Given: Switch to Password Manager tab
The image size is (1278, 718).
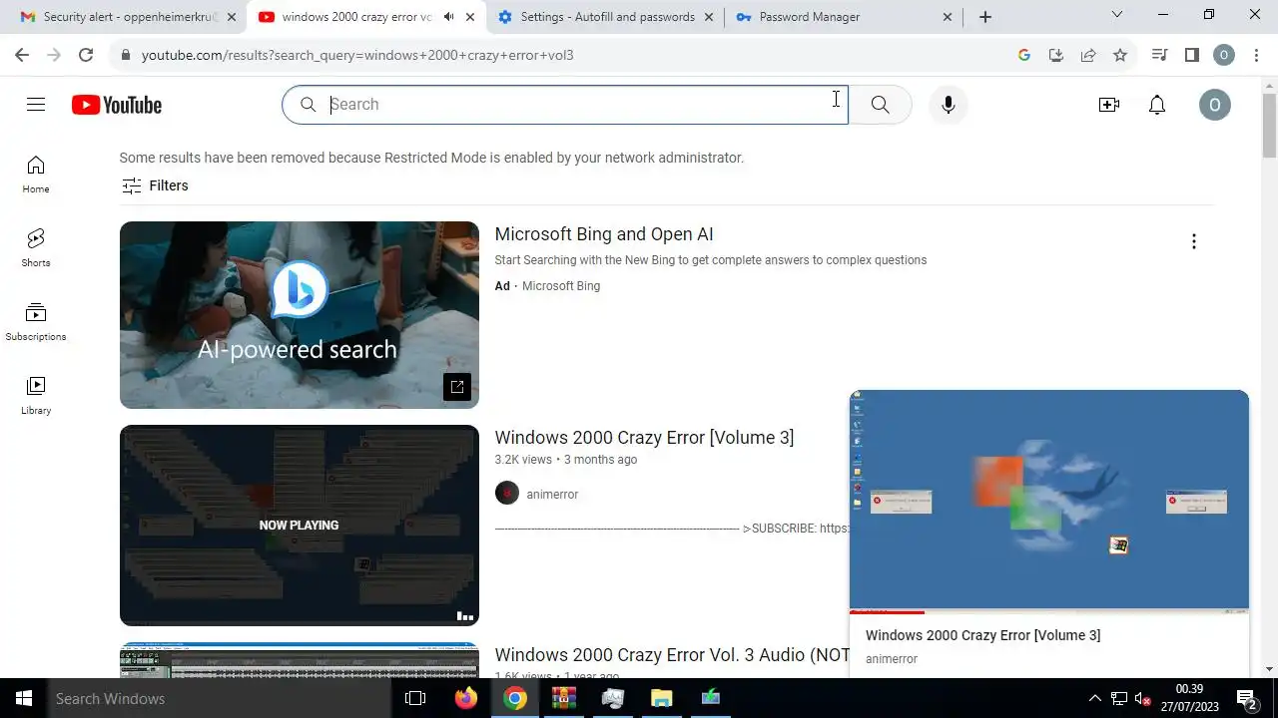Looking at the screenshot, I should point(844,17).
